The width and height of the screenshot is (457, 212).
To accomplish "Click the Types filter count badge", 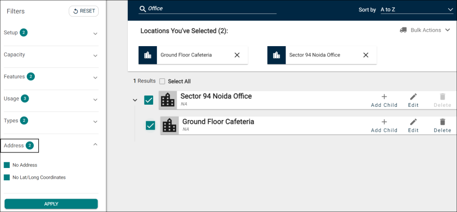I will [24, 120].
